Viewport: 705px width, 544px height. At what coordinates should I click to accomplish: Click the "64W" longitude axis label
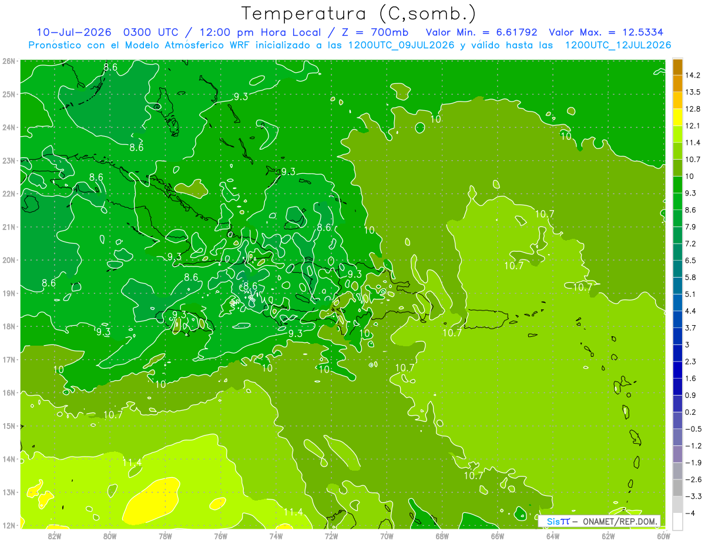[x=553, y=536]
